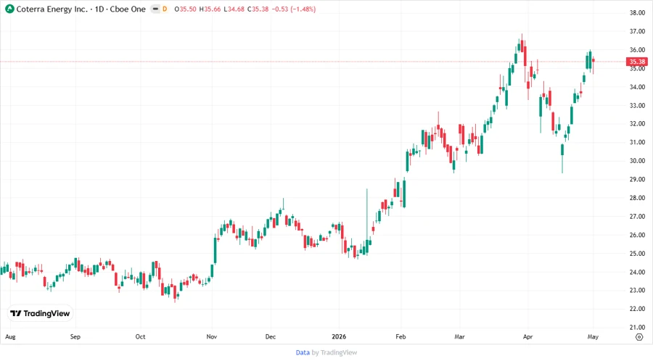Image resolution: width=653 pixels, height=361 pixels.
Task: Click the market status dash indicator
Action: (155, 9)
